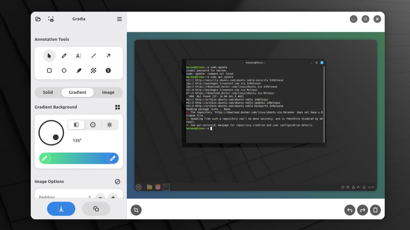Open the crop tool below the canvas
The image size is (410, 230).
[x=136, y=210]
